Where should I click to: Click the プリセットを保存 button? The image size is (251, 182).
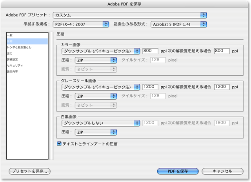(30, 171)
